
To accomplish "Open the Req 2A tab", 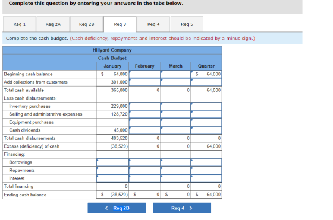I will pyautogui.click(x=53, y=24).
